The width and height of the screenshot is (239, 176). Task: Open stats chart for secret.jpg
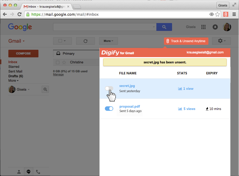pos(180,89)
